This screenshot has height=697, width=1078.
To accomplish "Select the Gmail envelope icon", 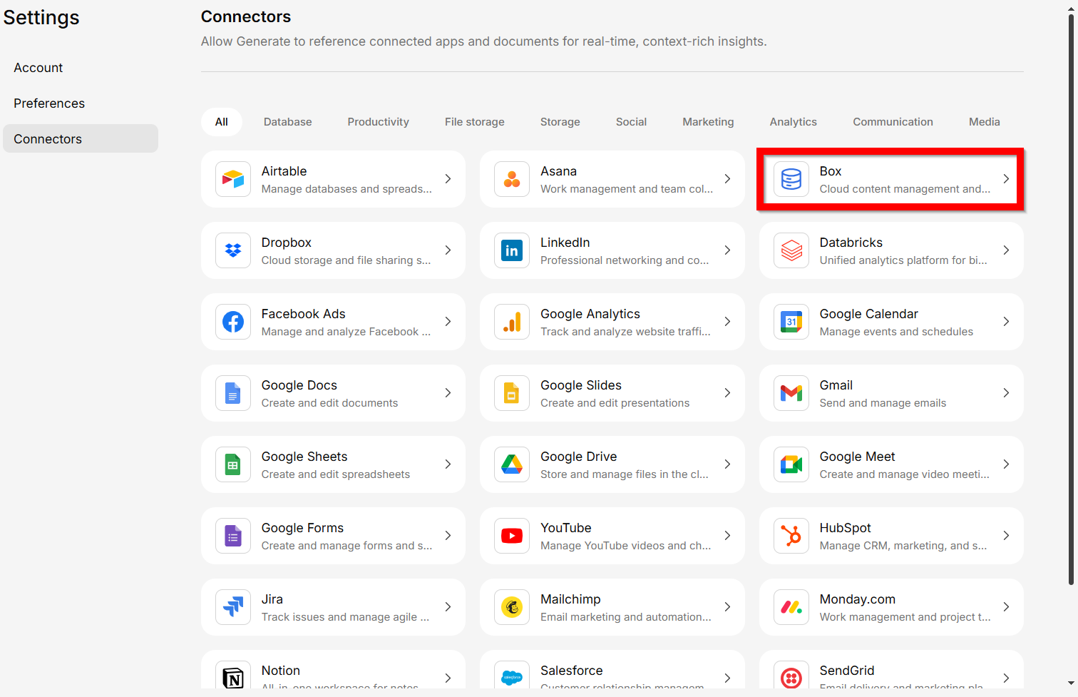I will point(791,393).
